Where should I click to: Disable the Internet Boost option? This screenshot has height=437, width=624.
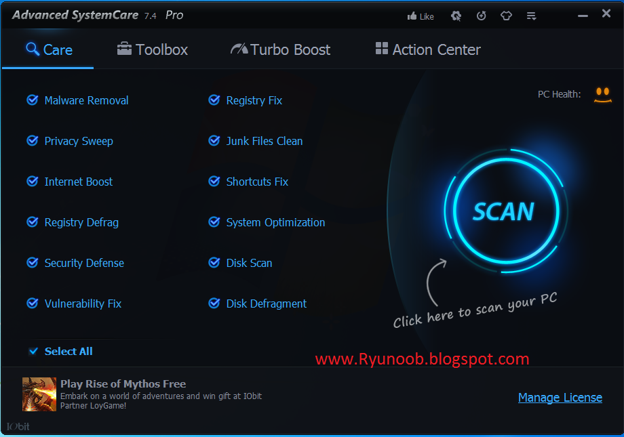coord(33,181)
